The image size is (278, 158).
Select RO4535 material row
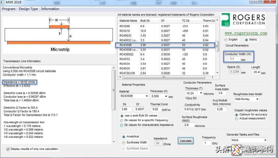click(166, 68)
